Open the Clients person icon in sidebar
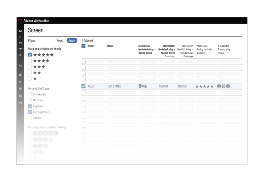 [x=20, y=37]
